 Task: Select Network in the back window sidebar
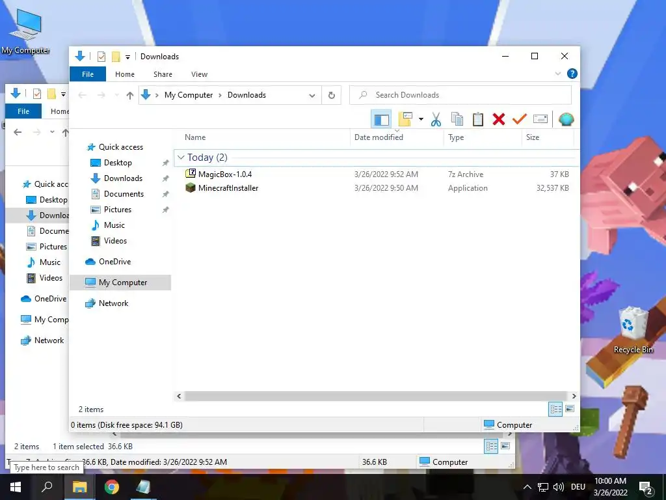(49, 340)
